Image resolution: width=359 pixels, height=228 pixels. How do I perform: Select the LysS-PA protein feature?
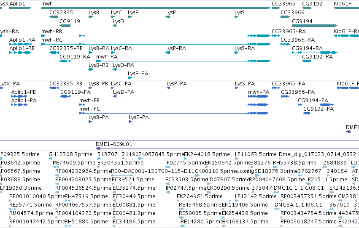pos(237,88)
